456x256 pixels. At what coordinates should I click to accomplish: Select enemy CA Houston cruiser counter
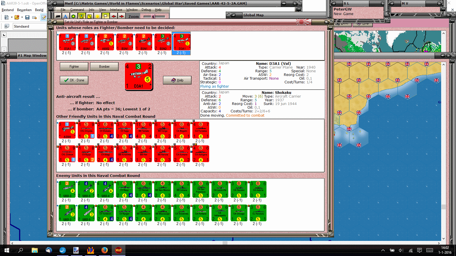239,189
